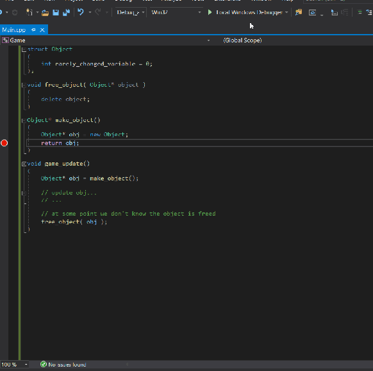Screen dimensions: 373x371
Task: Click on 'Object* make_object()' declaration
Action: (63, 120)
